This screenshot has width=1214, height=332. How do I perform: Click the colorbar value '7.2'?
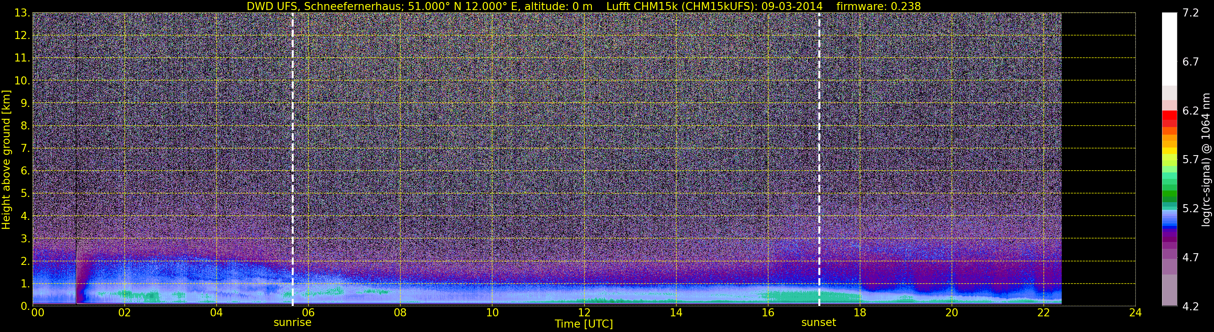click(x=1191, y=13)
